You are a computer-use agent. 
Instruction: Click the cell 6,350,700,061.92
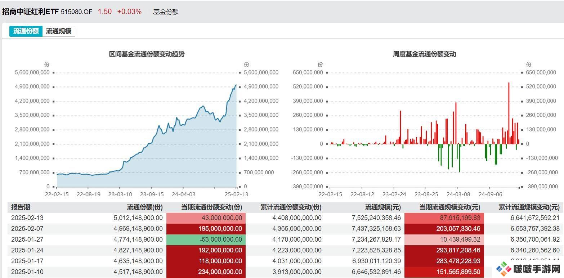click(535, 239)
